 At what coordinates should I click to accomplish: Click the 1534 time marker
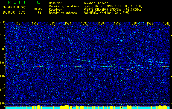(x=68, y=23)
